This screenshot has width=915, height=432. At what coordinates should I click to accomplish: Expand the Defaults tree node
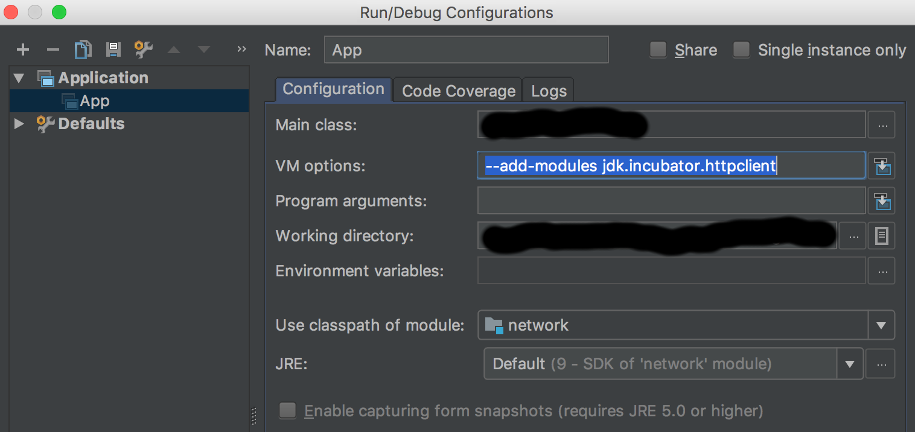19,124
